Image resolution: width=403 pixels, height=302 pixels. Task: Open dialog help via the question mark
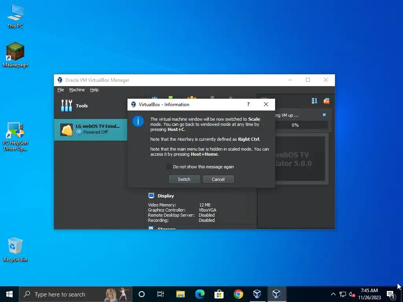coord(248,104)
